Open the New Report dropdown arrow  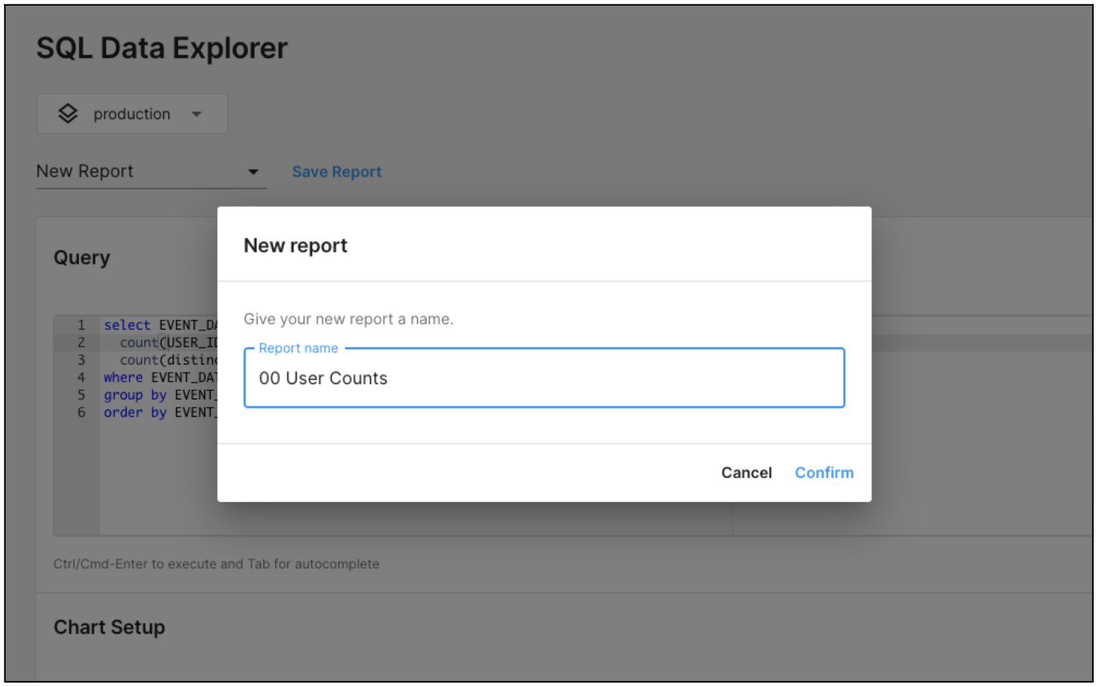coord(253,172)
